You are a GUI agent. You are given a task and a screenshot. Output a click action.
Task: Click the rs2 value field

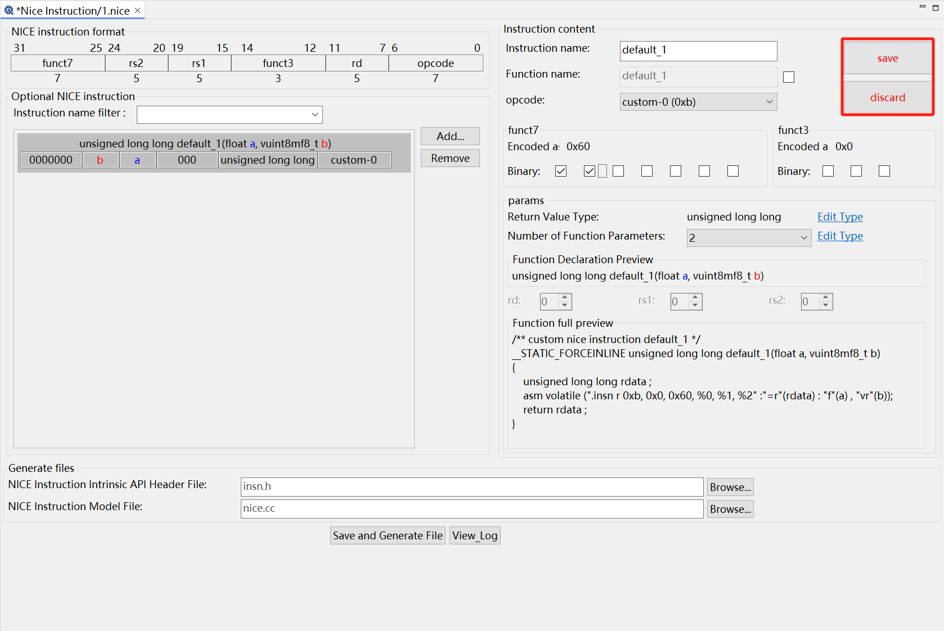coord(810,301)
